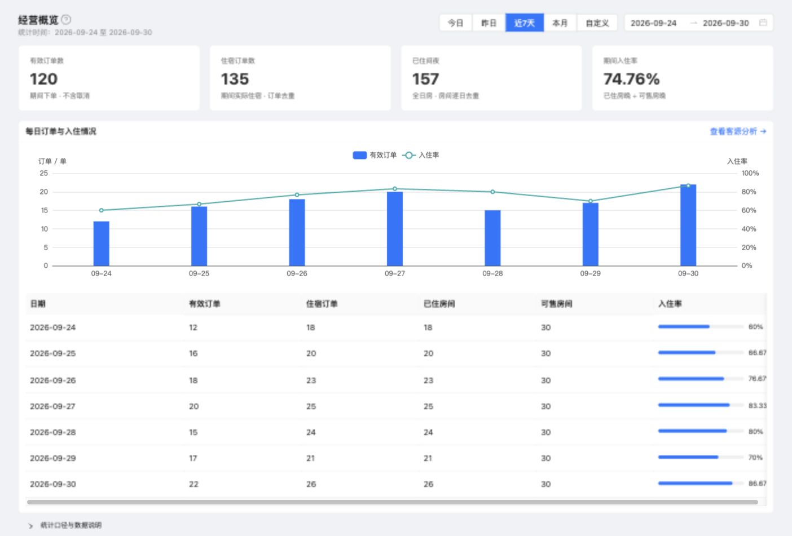Image resolution: width=792 pixels, height=536 pixels.
Task: Switch to the 本月 time range
Action: (x=560, y=23)
